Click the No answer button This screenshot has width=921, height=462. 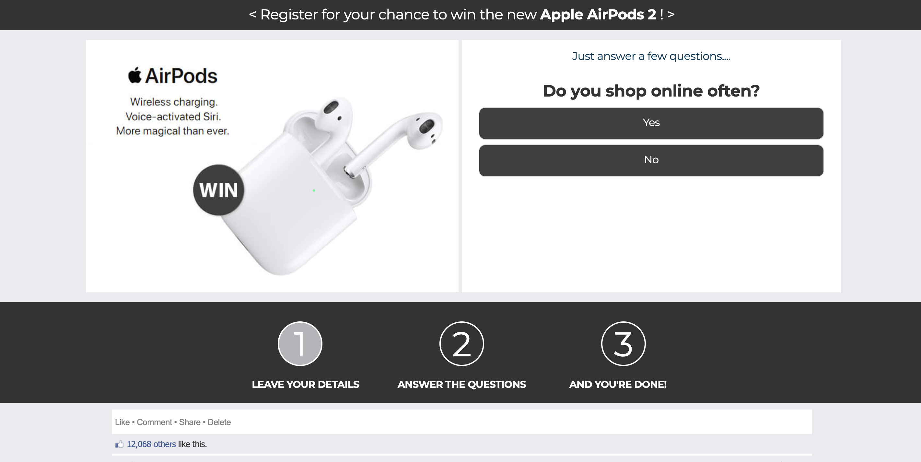(651, 160)
